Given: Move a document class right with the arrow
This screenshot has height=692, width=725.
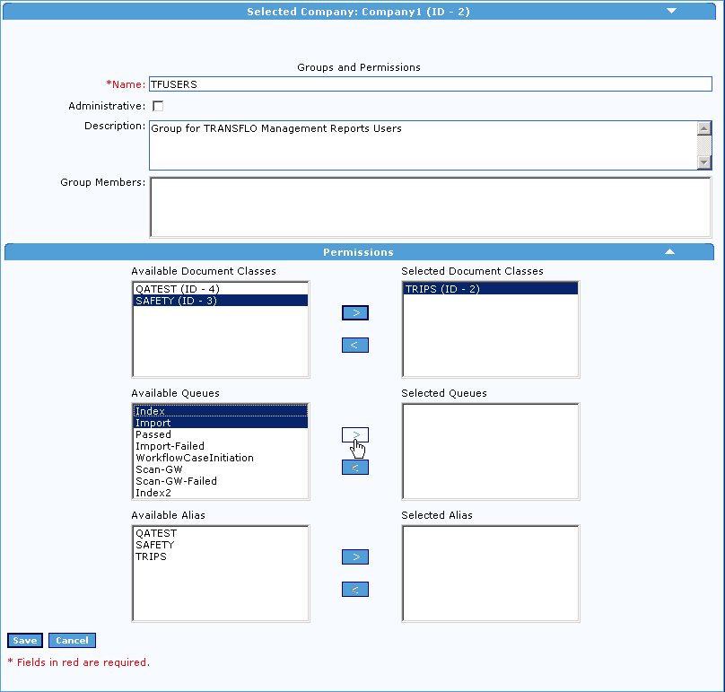Looking at the screenshot, I should [x=354, y=312].
